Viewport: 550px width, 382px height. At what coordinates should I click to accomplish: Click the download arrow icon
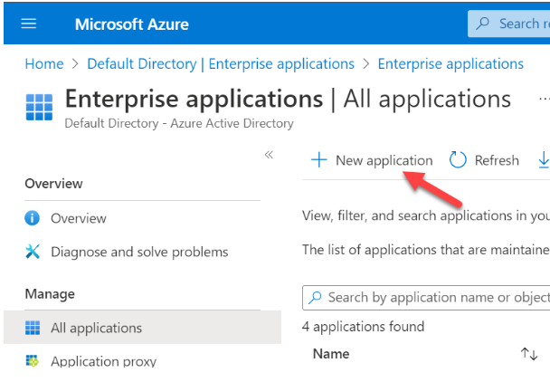pyautogui.click(x=544, y=159)
